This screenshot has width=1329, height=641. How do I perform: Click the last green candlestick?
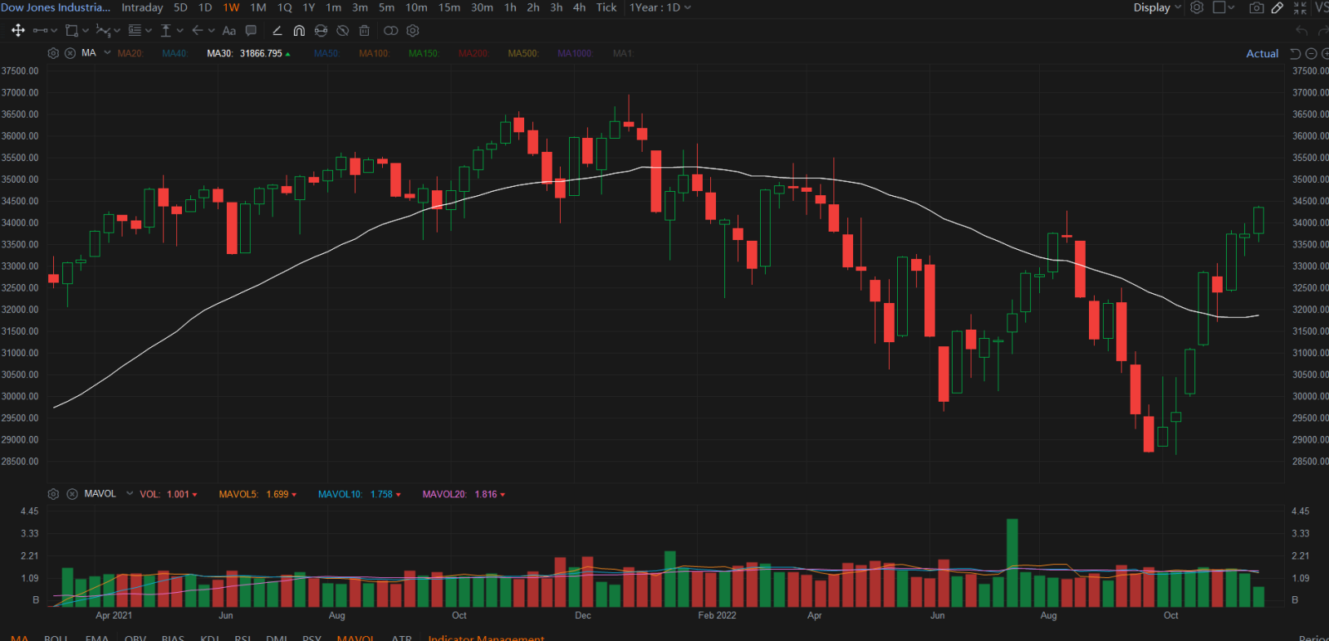1258,221
